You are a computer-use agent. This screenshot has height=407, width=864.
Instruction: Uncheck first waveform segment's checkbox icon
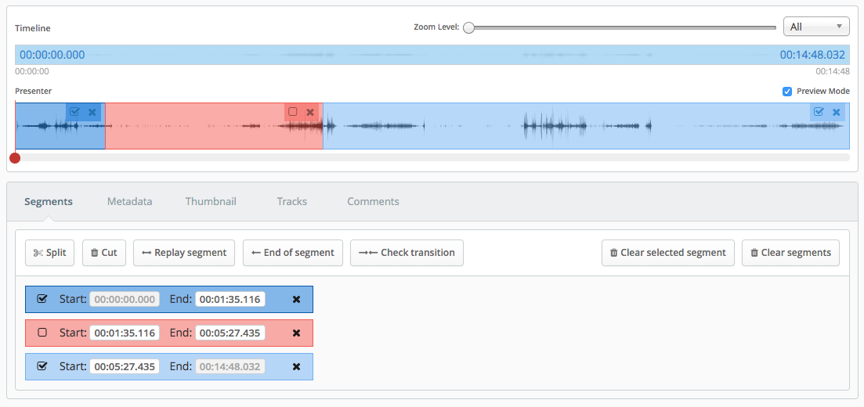[x=75, y=112]
